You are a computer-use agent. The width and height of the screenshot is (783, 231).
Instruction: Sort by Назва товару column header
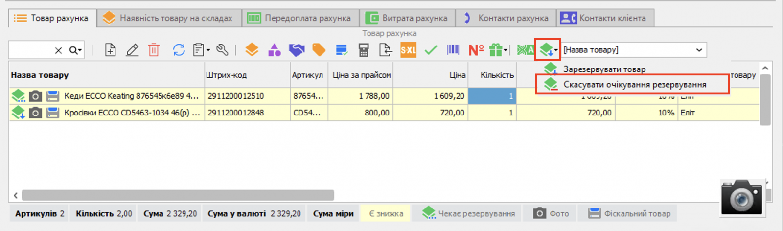107,75
